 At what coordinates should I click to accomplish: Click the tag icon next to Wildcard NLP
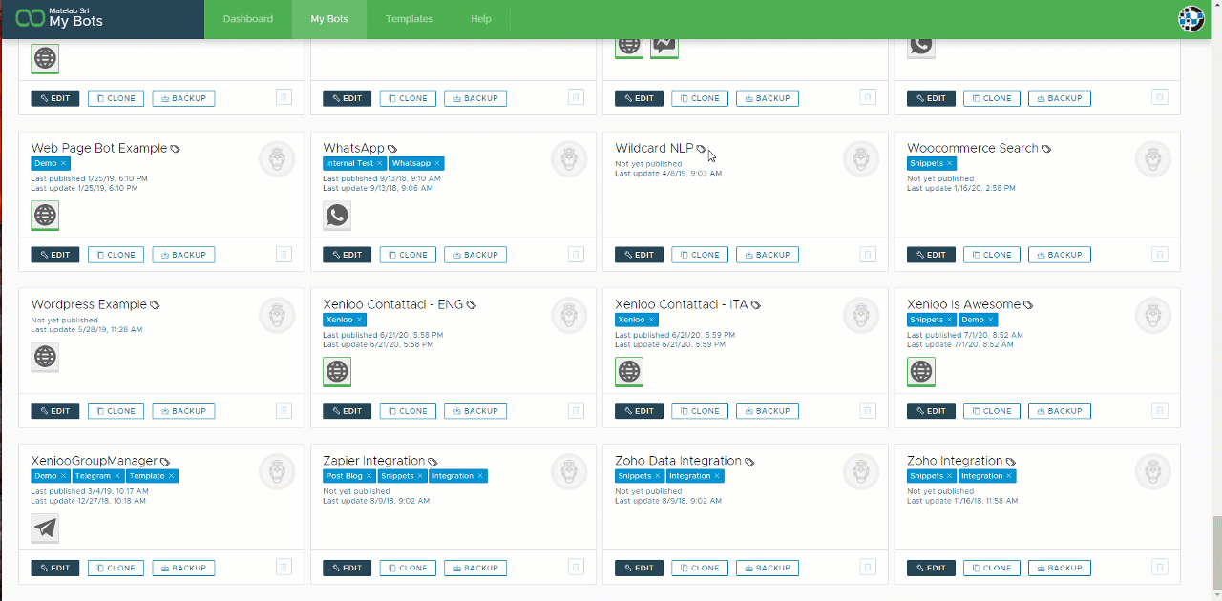702,149
